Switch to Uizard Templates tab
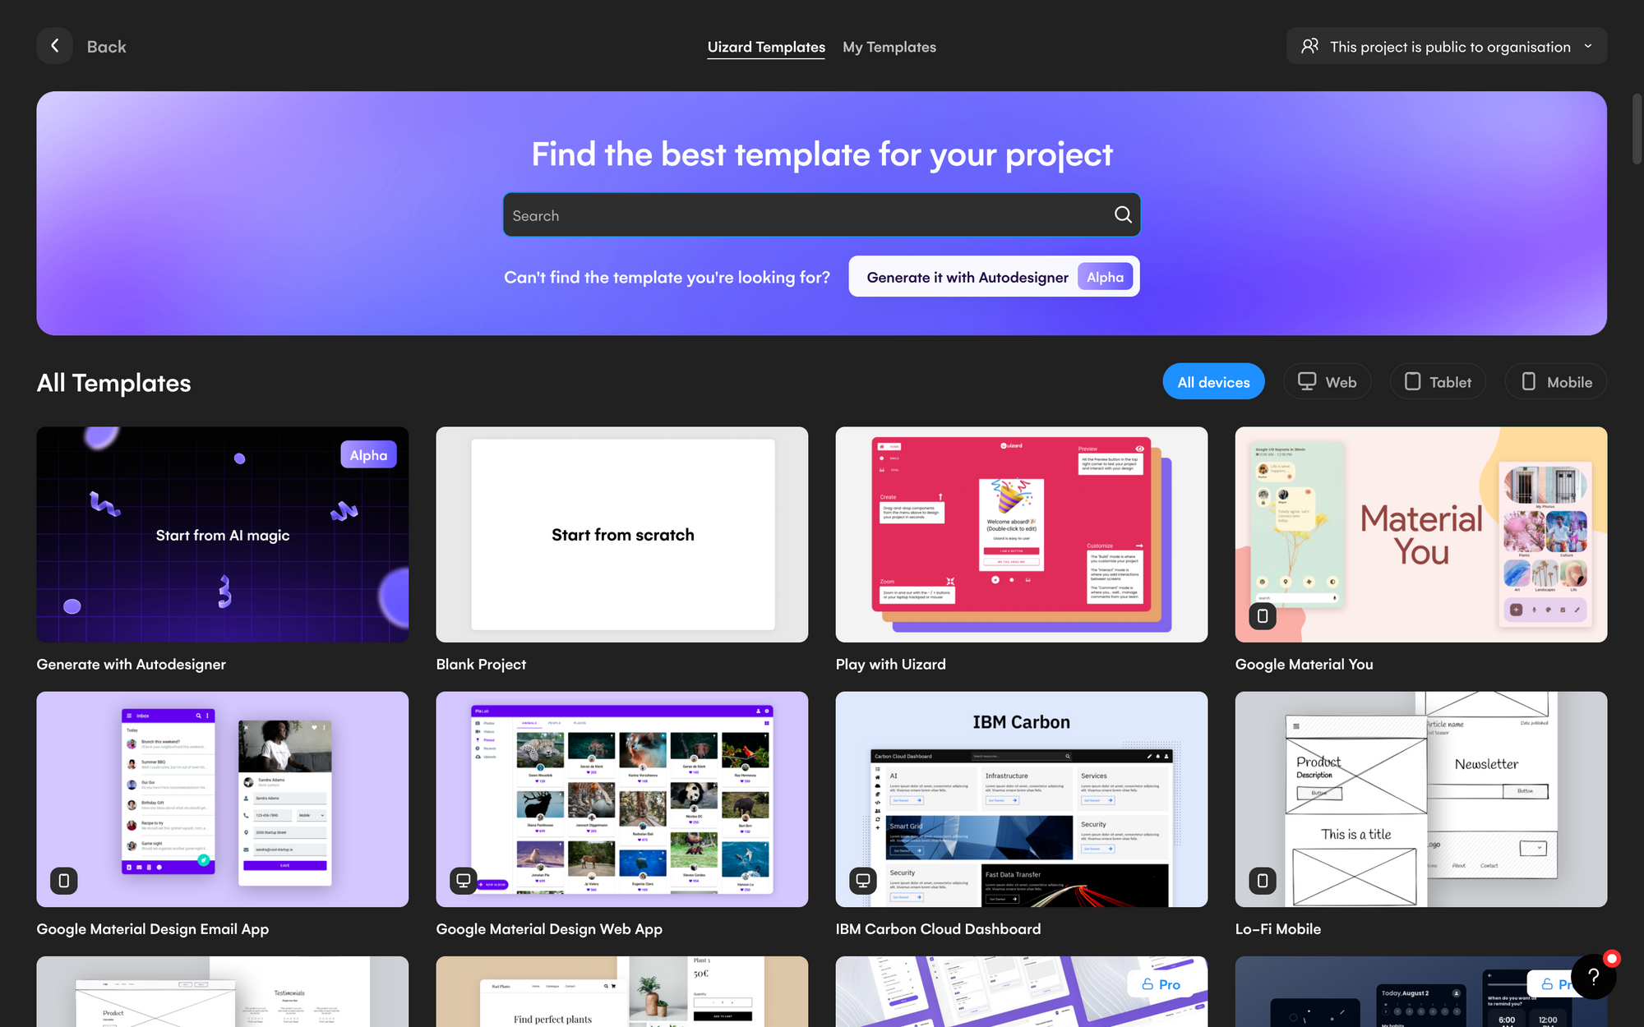This screenshot has width=1644, height=1027. [x=766, y=45]
